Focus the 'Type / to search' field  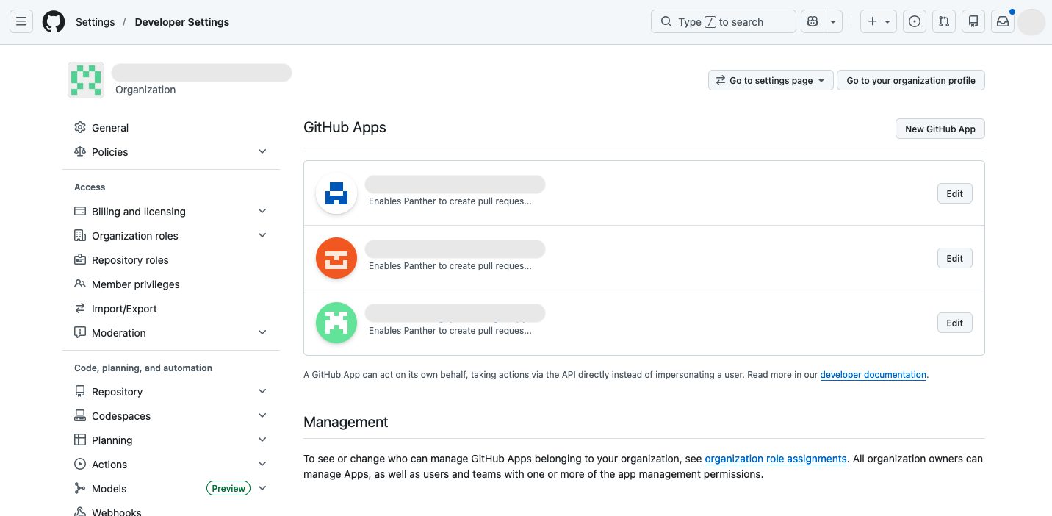coord(724,22)
